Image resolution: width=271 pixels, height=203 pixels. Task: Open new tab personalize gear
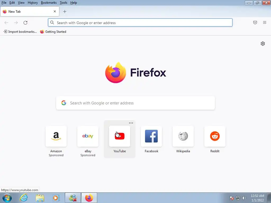[x=263, y=44]
